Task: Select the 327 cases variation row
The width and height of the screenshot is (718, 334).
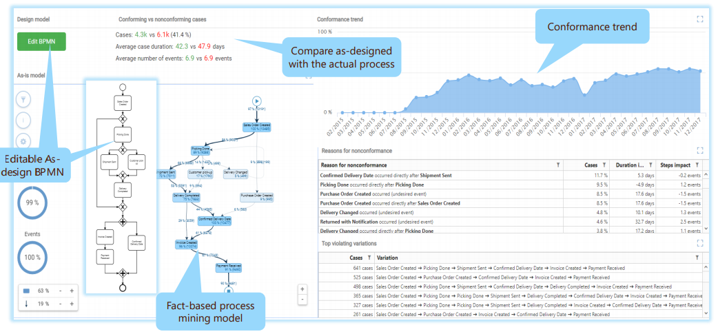Action: pyautogui.click(x=511, y=305)
